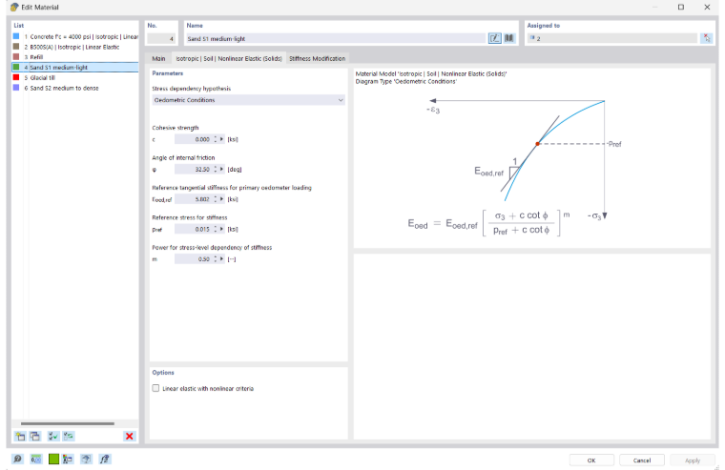Viewport: 725px width, 470px height.
Task: Click the OK button
Action: coord(591,460)
